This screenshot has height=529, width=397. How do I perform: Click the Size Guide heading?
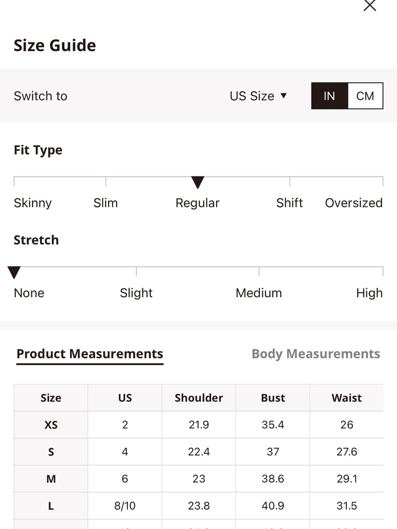55,45
